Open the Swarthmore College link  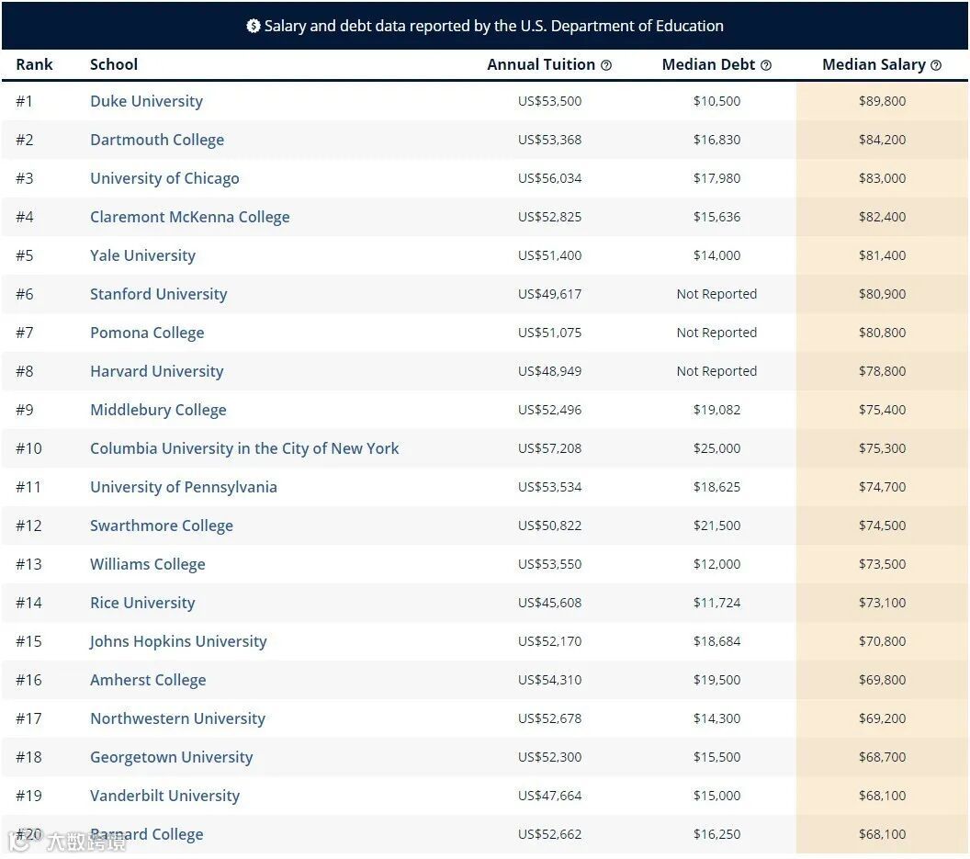pyautogui.click(x=162, y=526)
